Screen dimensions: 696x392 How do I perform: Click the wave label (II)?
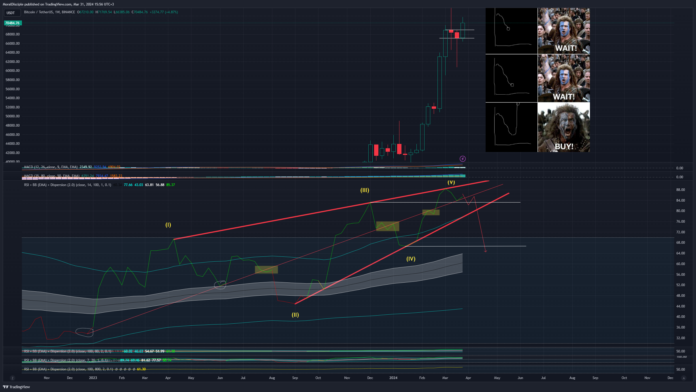point(295,315)
